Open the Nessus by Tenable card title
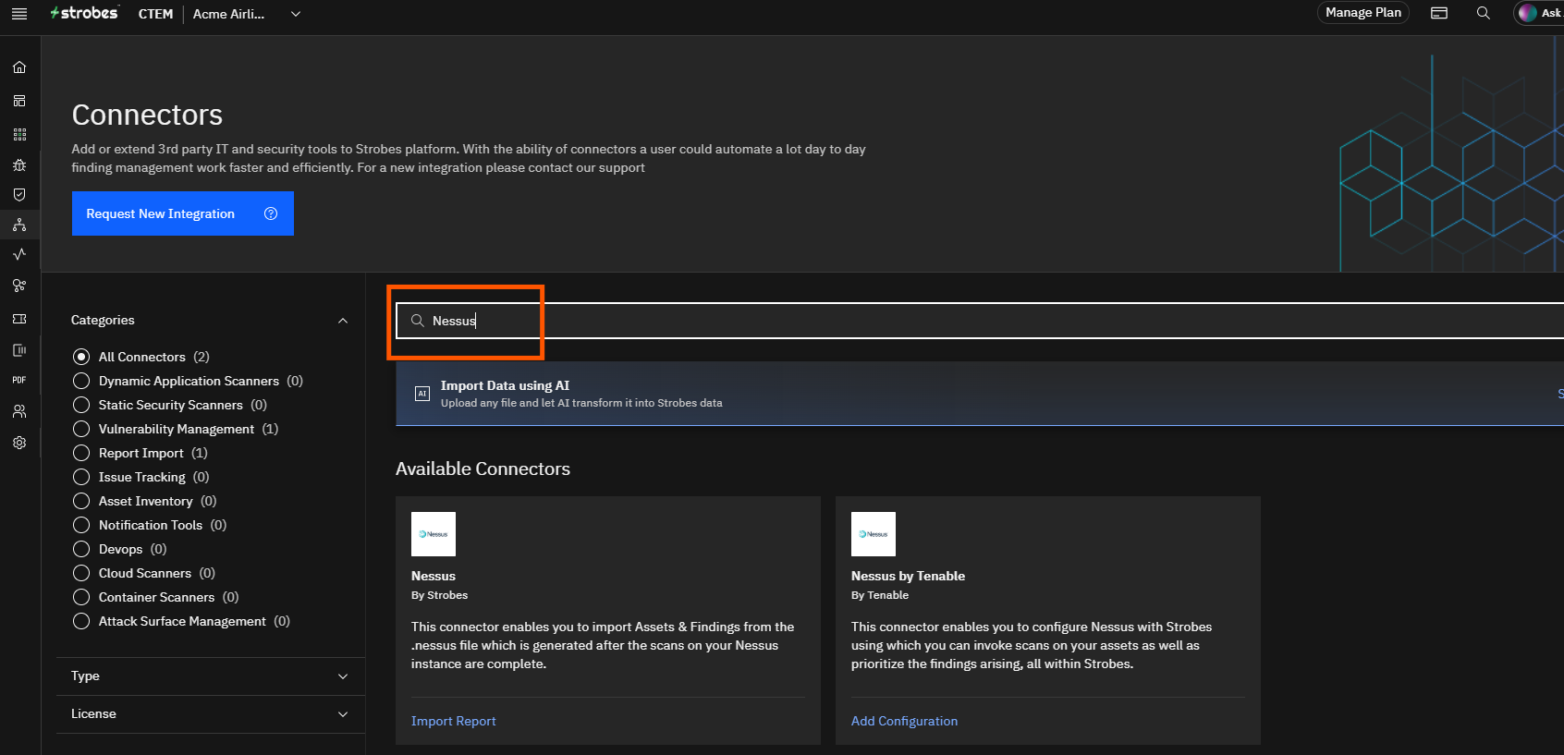Screen dimensions: 1564x755 tap(908, 576)
